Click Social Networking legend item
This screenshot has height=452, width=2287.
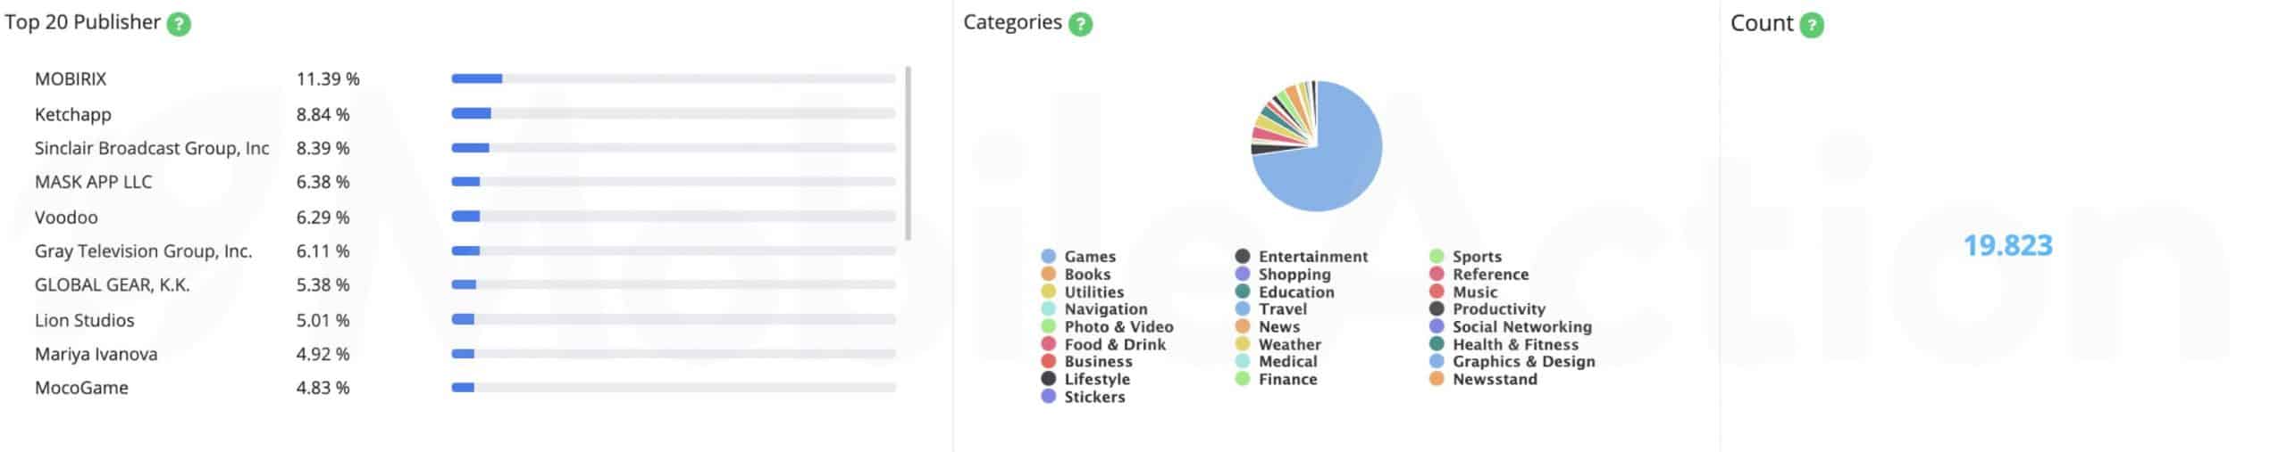[1511, 327]
